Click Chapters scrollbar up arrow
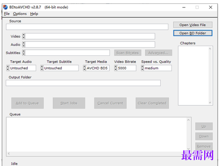The height and width of the screenshot is (166, 220). (210, 49)
